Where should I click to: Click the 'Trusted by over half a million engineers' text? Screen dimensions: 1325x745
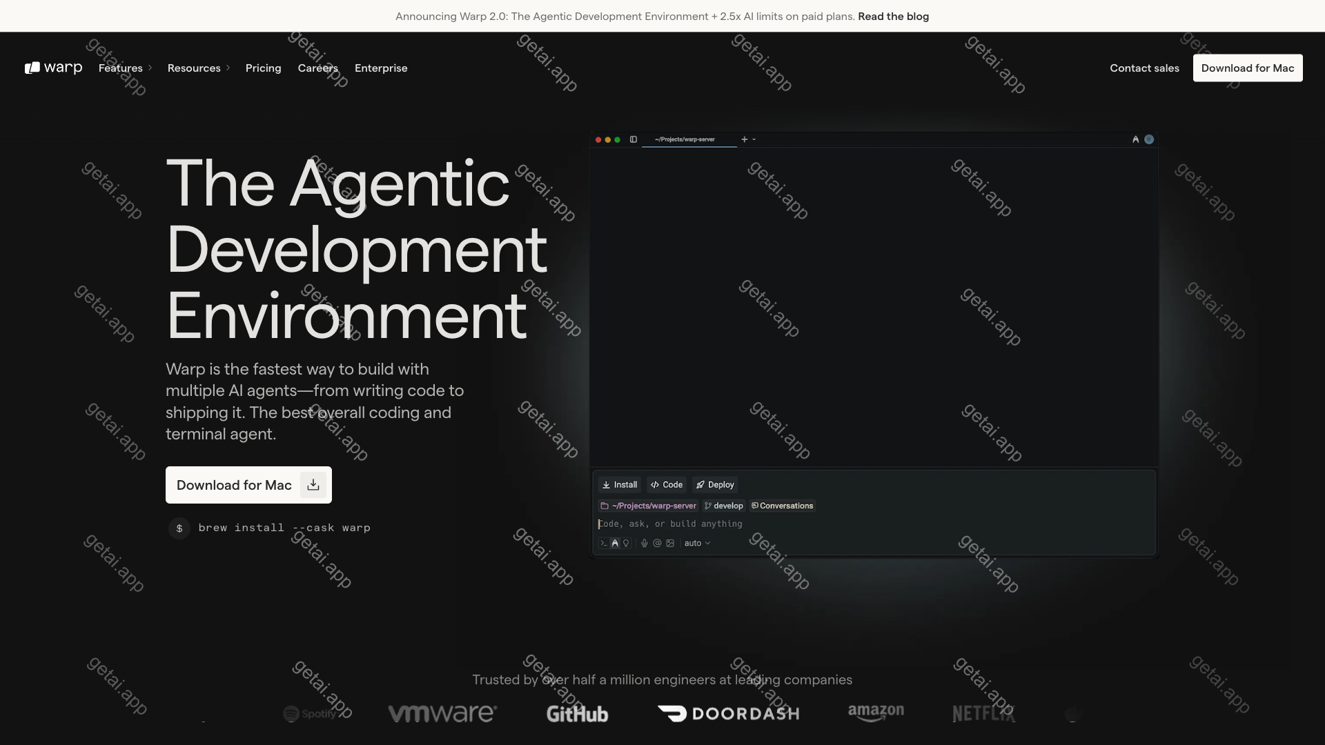[x=662, y=679]
